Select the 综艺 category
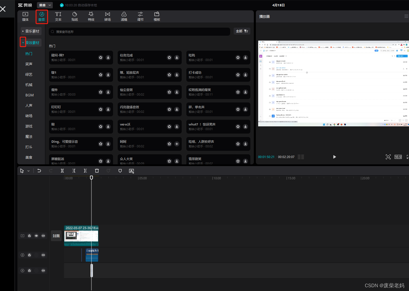409x291 pixels. coord(29,75)
